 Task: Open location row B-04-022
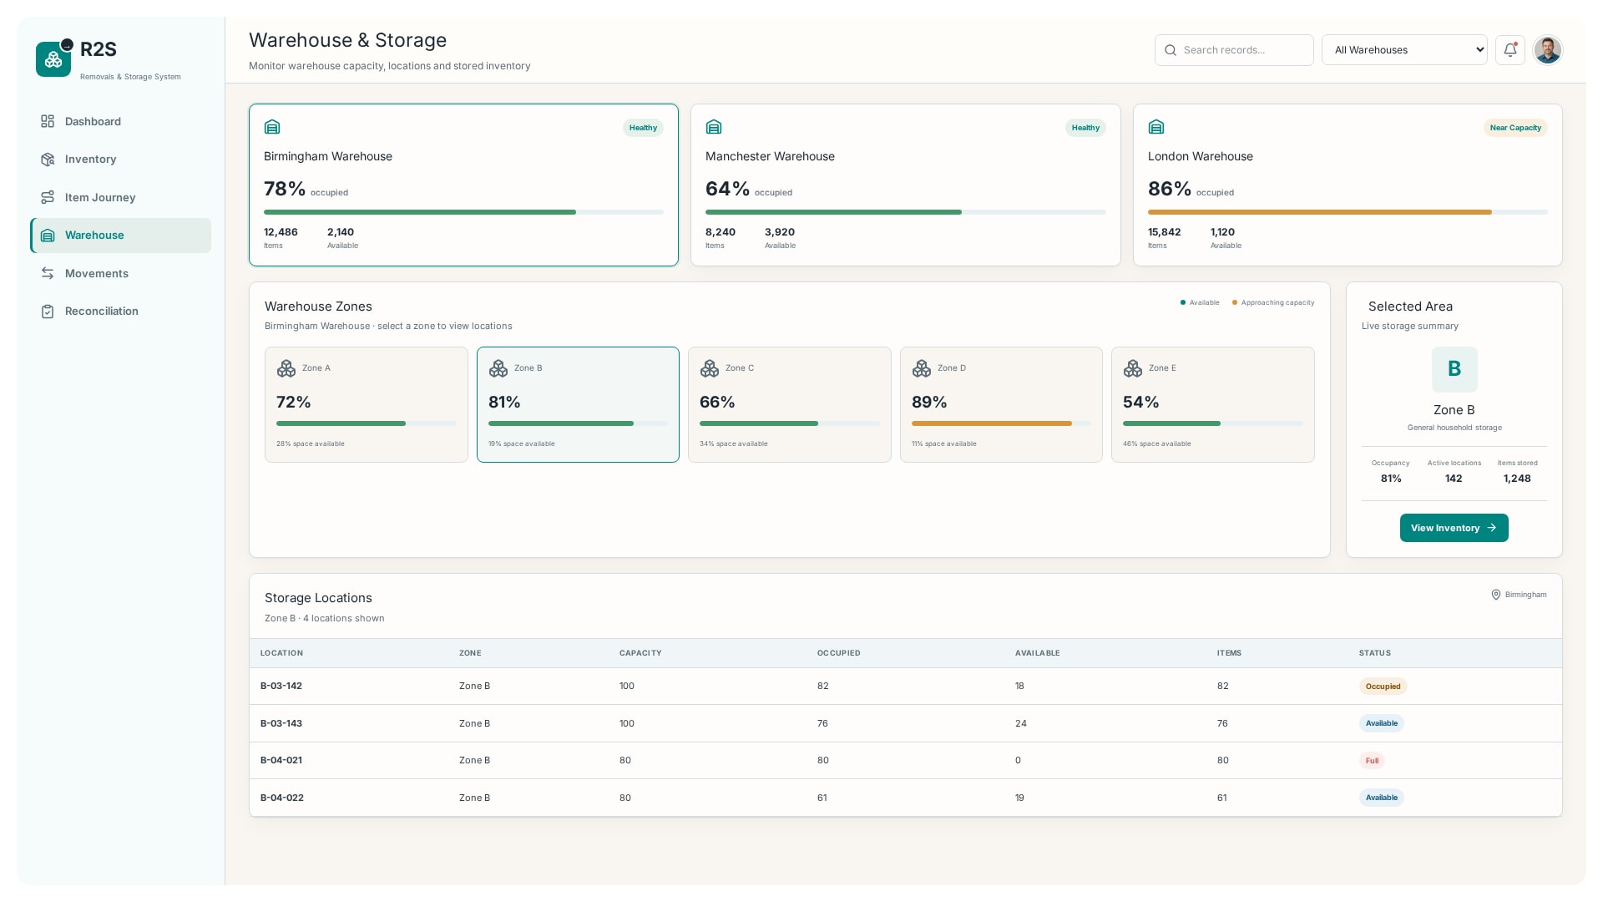(906, 798)
